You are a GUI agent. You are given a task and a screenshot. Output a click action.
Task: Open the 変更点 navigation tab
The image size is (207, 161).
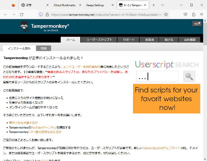click(x=149, y=40)
